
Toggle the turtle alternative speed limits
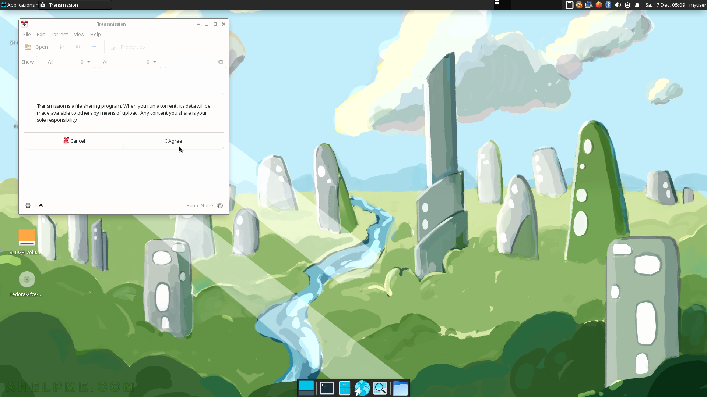42,205
